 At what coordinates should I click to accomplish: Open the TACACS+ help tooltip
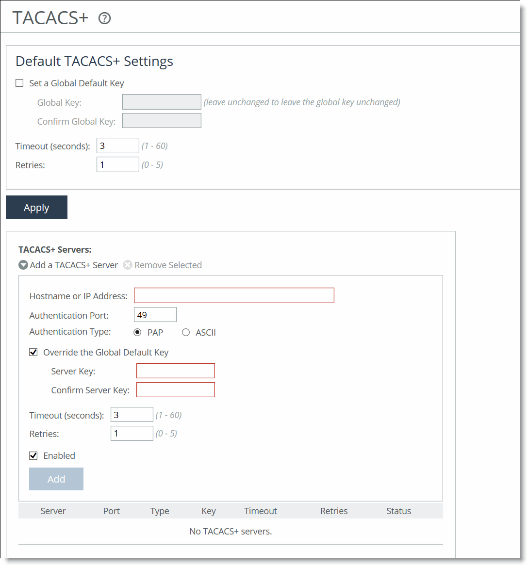tap(104, 18)
